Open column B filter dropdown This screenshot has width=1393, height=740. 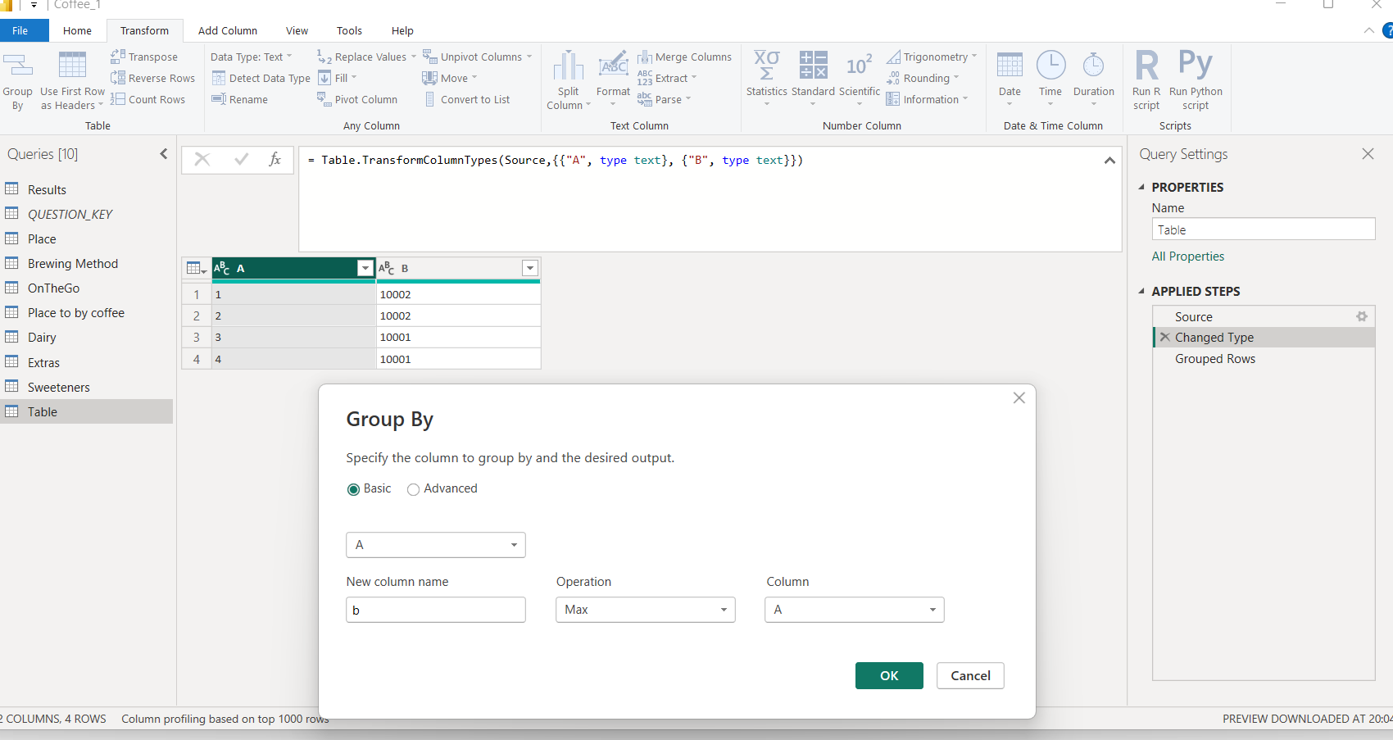point(530,268)
